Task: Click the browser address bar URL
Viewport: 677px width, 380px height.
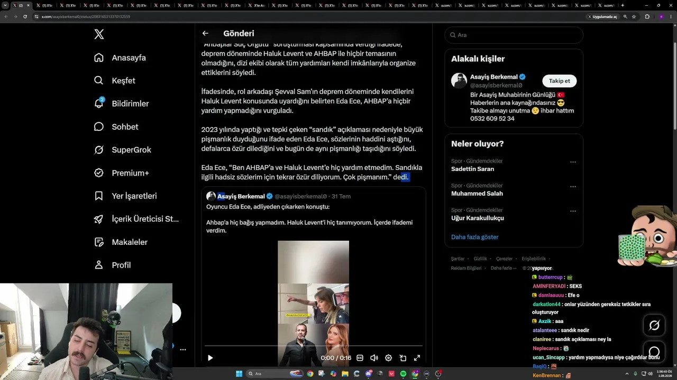Action: point(86,16)
